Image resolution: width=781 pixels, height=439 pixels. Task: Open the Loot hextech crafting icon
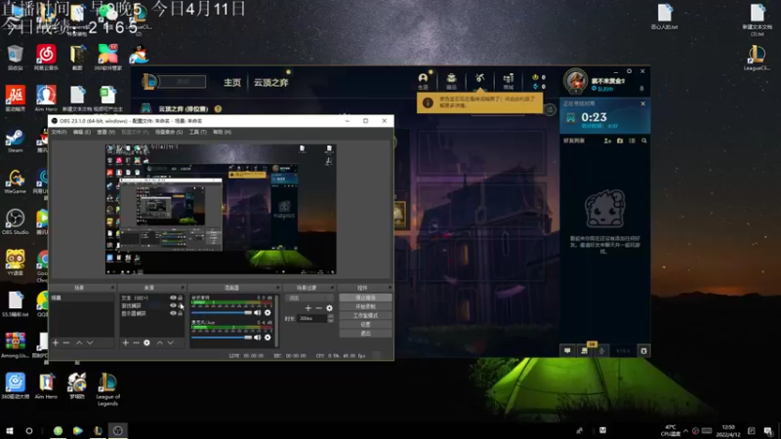[x=479, y=79]
